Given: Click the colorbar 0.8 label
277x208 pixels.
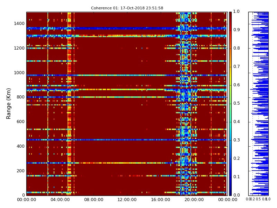Looking at the screenshot, I should pos(236,48).
